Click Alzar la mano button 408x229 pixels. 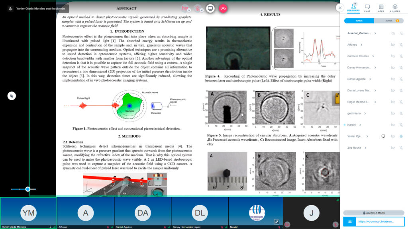tap(374, 213)
